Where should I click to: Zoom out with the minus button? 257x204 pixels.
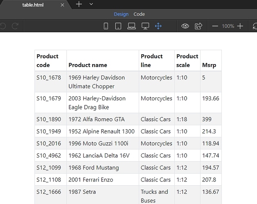pos(215,26)
